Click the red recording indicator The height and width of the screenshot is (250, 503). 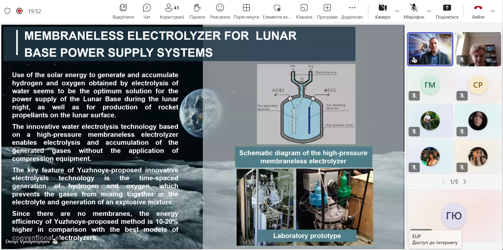[x=19, y=11]
